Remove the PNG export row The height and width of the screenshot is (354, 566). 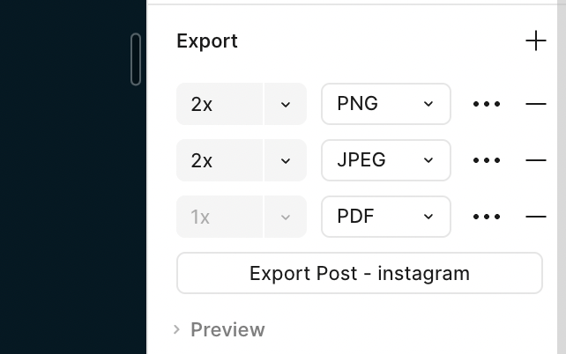point(536,104)
